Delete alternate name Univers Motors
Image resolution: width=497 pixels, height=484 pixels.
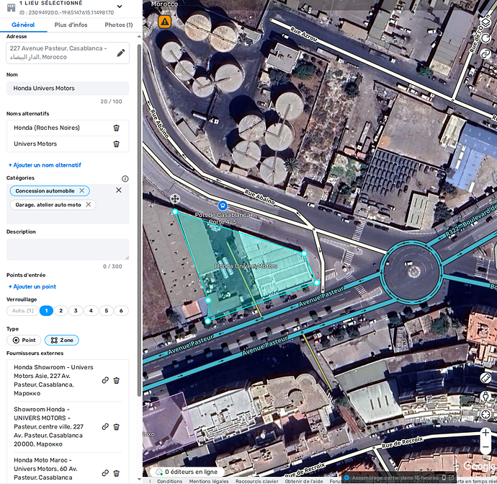pos(116,144)
